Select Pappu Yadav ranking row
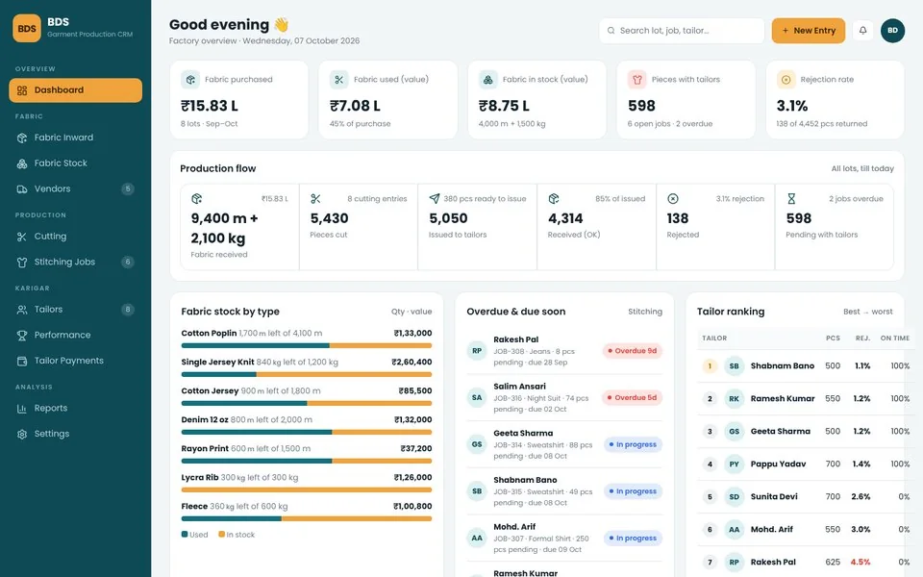This screenshot has width=923, height=577. pos(806,464)
